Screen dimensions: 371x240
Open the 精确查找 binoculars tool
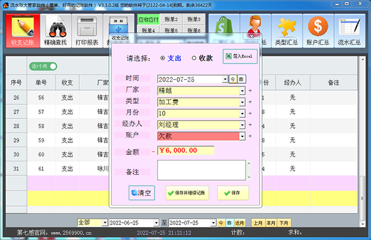[x=56, y=31]
